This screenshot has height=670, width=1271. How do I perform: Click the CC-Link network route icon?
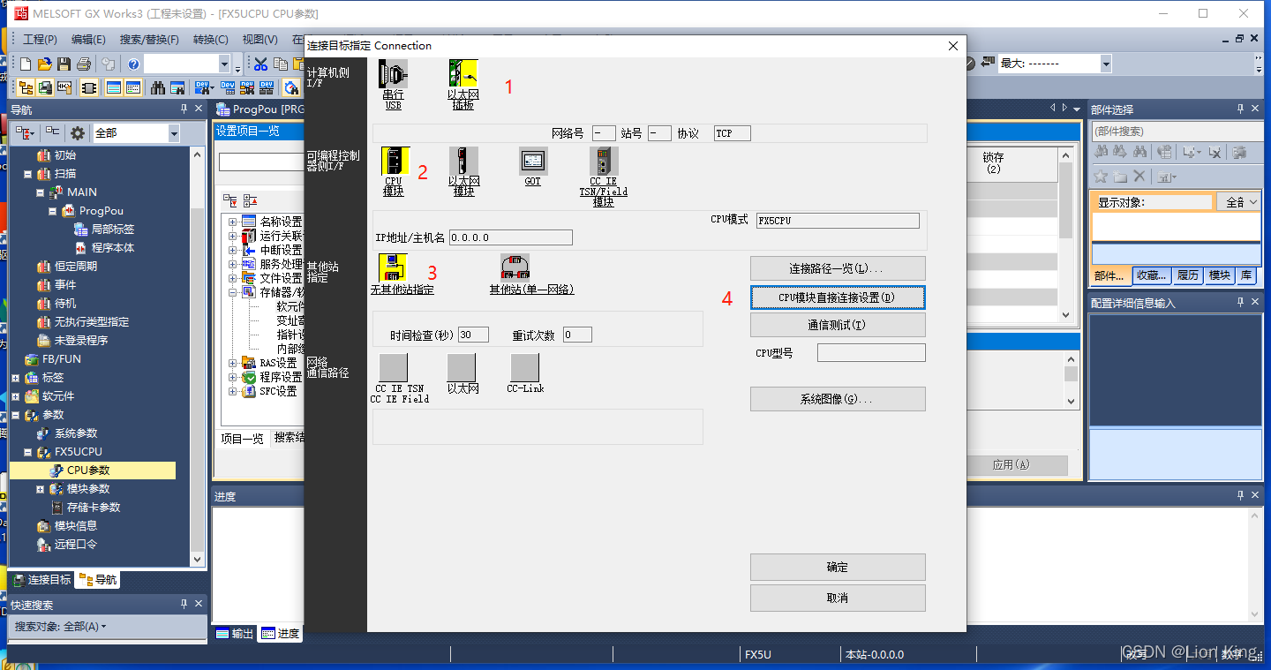[525, 368]
